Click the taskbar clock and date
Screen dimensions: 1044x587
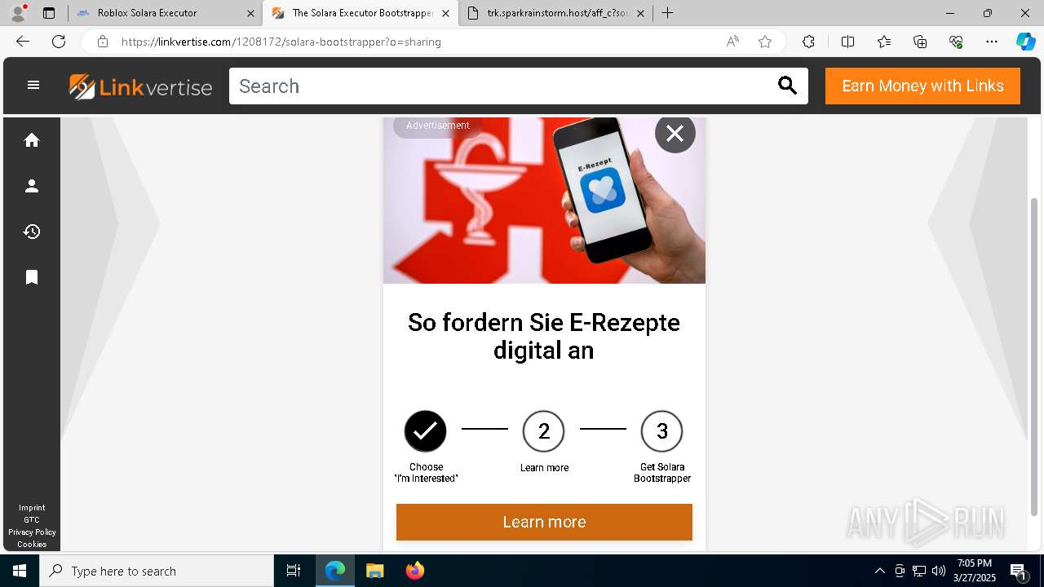point(975,571)
